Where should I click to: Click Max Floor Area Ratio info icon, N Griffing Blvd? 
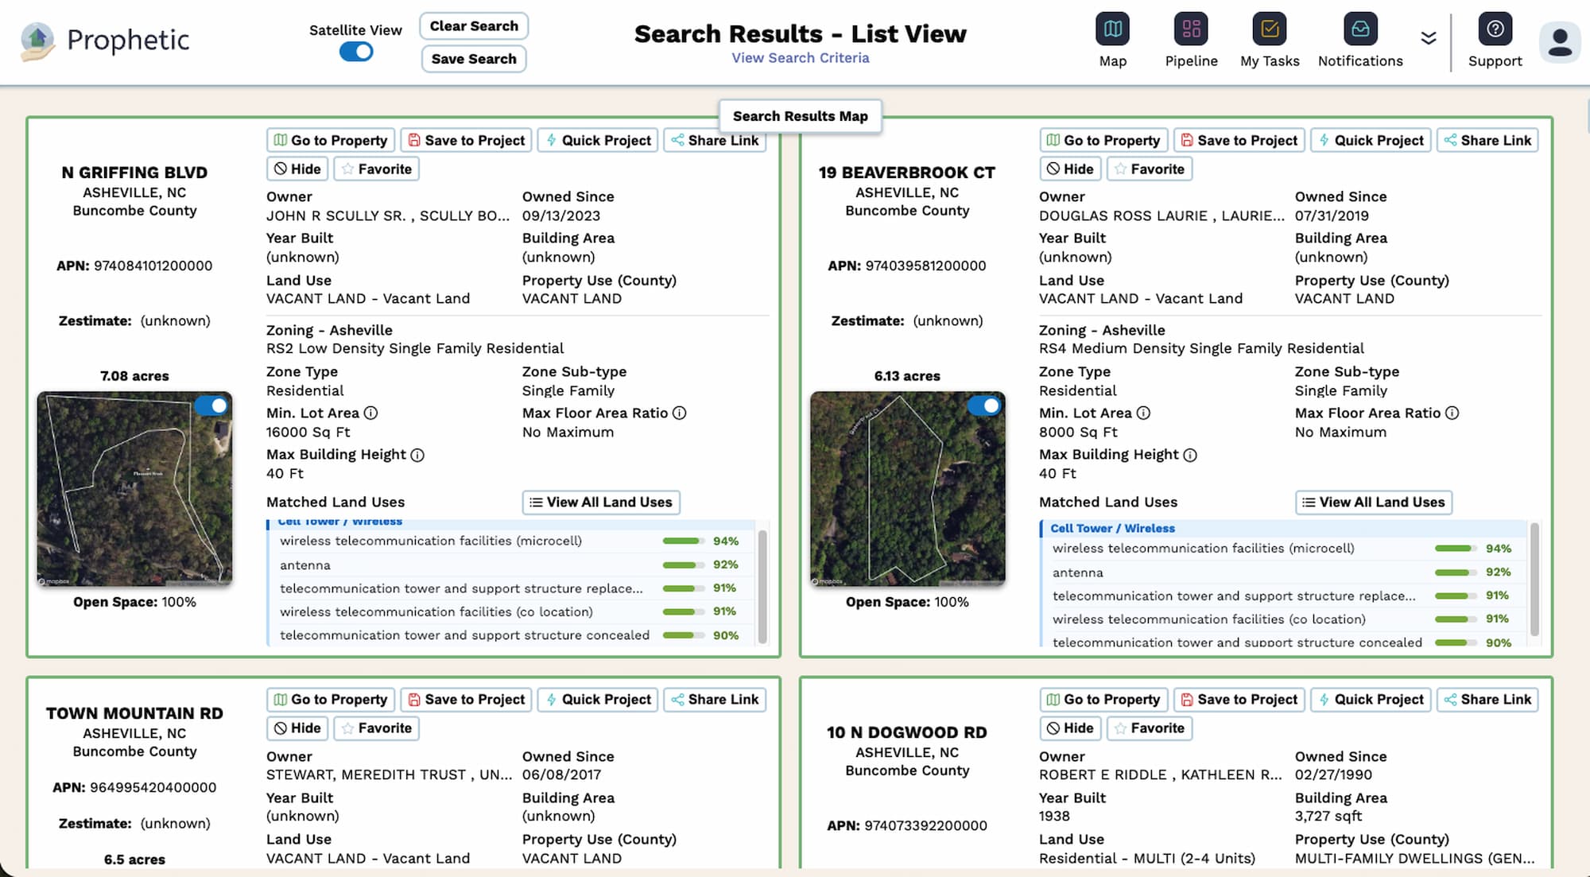point(679,413)
